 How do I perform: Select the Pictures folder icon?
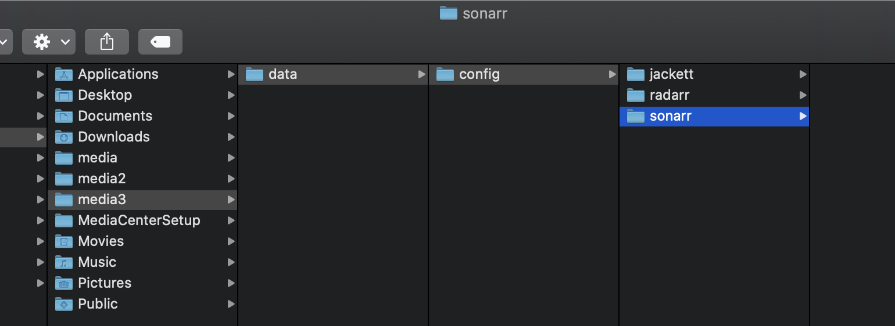tap(64, 283)
